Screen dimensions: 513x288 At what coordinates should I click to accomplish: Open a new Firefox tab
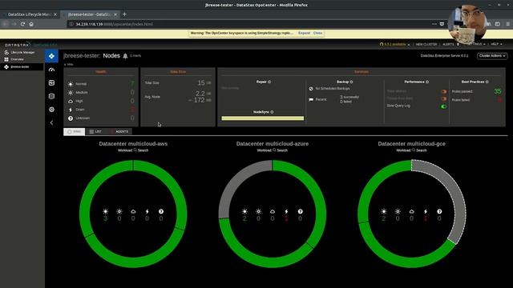[x=124, y=14]
